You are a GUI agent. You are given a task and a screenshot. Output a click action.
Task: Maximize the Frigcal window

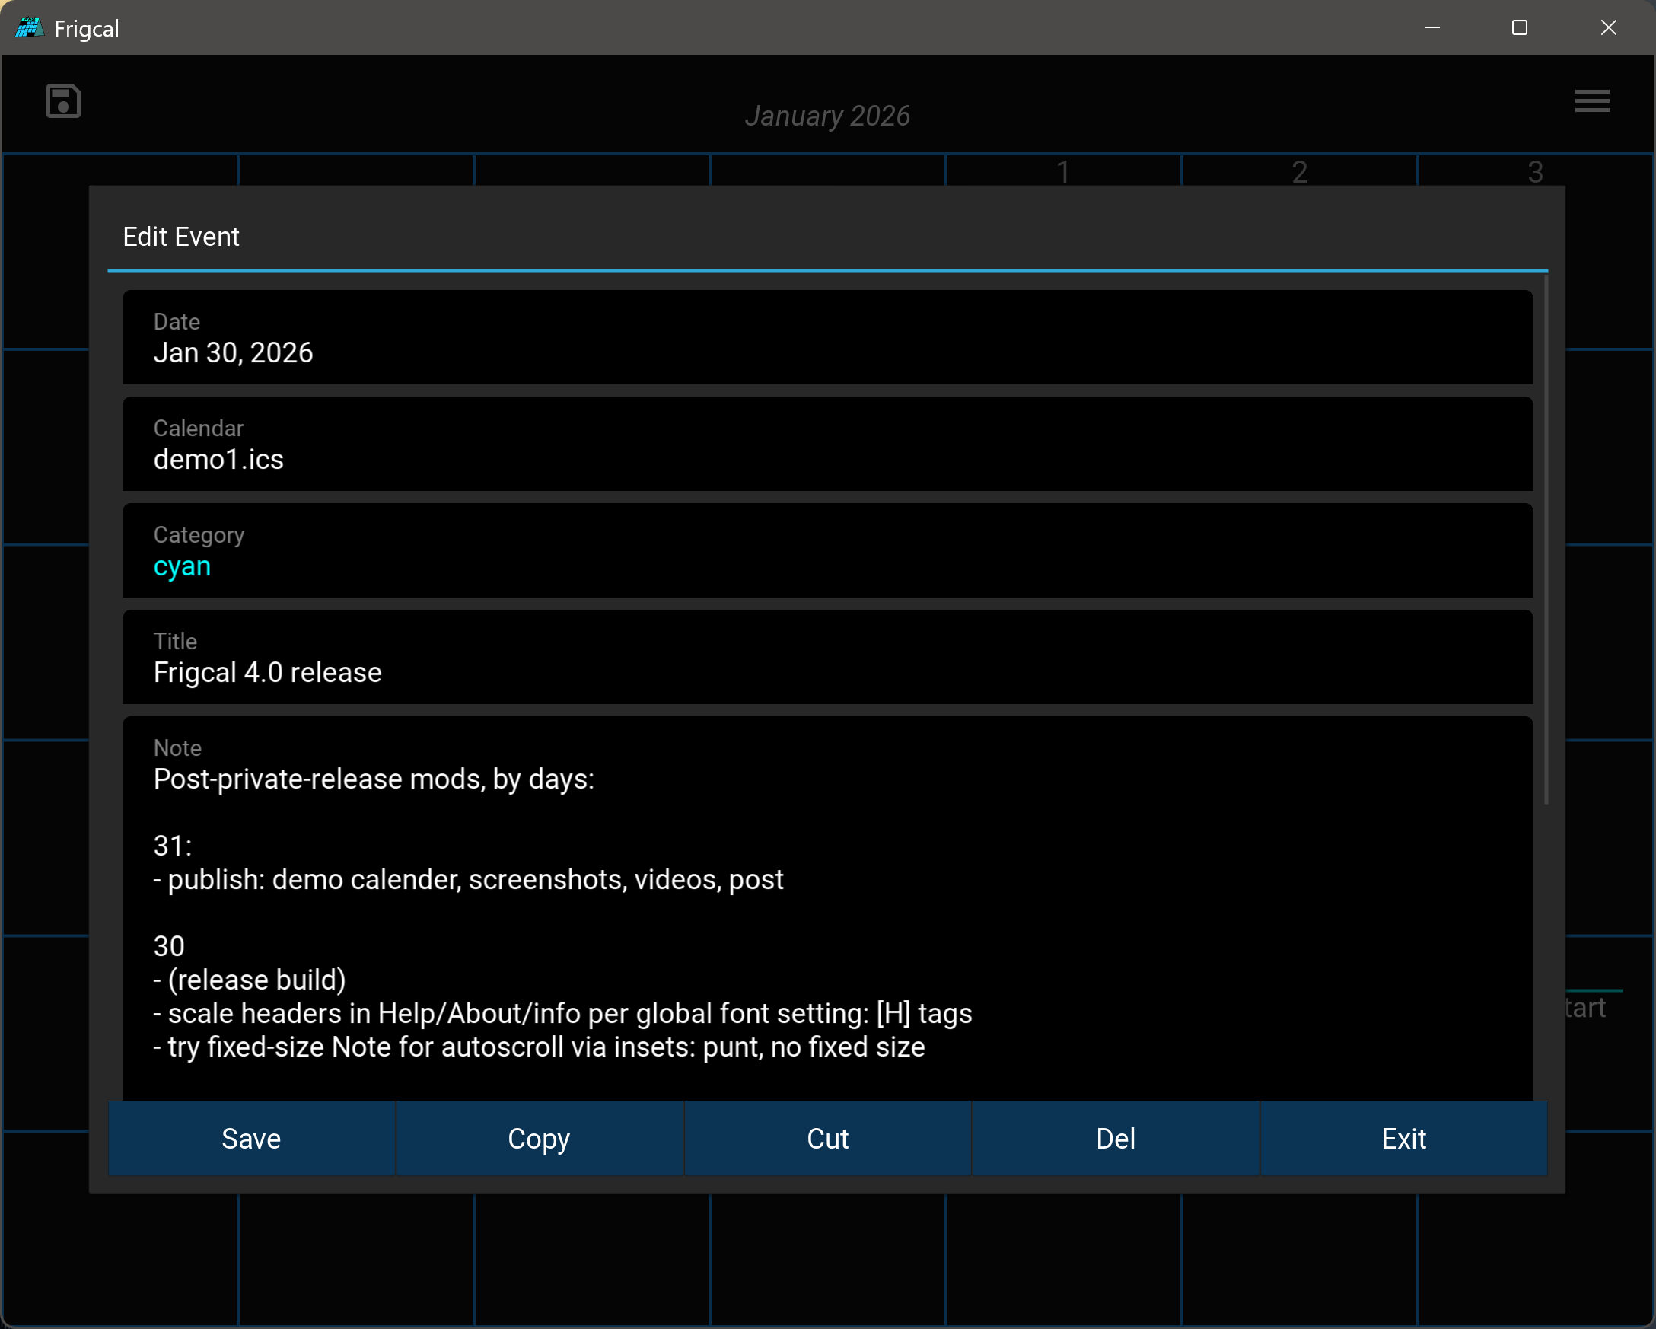(1519, 27)
